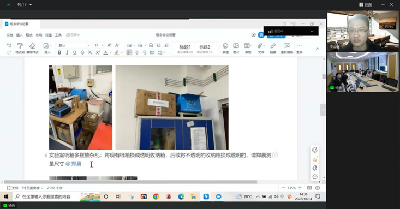Open the 视图 menu
The image size is (400, 209).
pyautogui.click(x=49, y=35)
